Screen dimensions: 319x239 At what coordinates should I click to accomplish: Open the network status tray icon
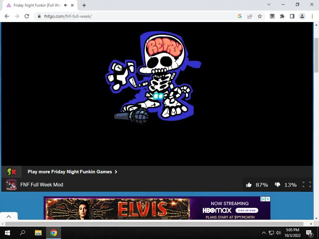(271, 233)
